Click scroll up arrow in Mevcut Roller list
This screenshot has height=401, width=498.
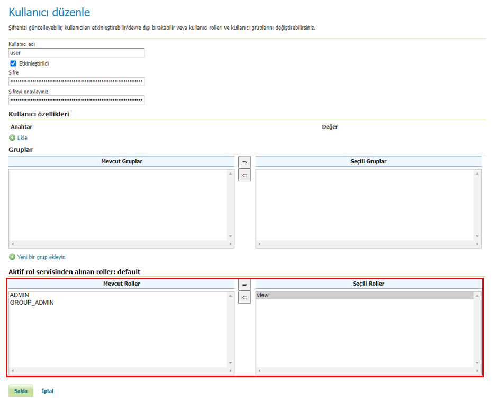click(230, 296)
